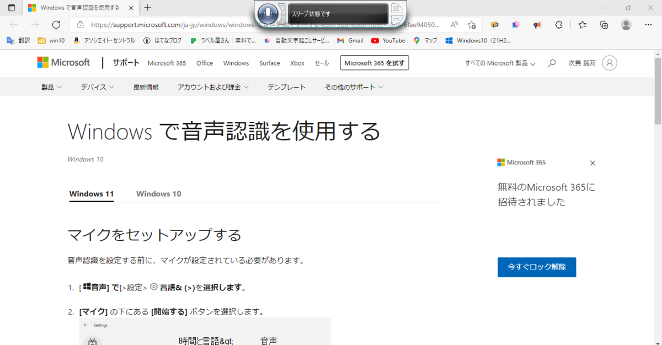Open Xbox nav item

[x=297, y=63]
